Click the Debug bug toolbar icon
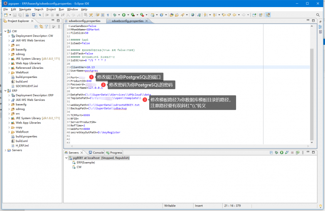The image size is (325, 211). click(114, 15)
